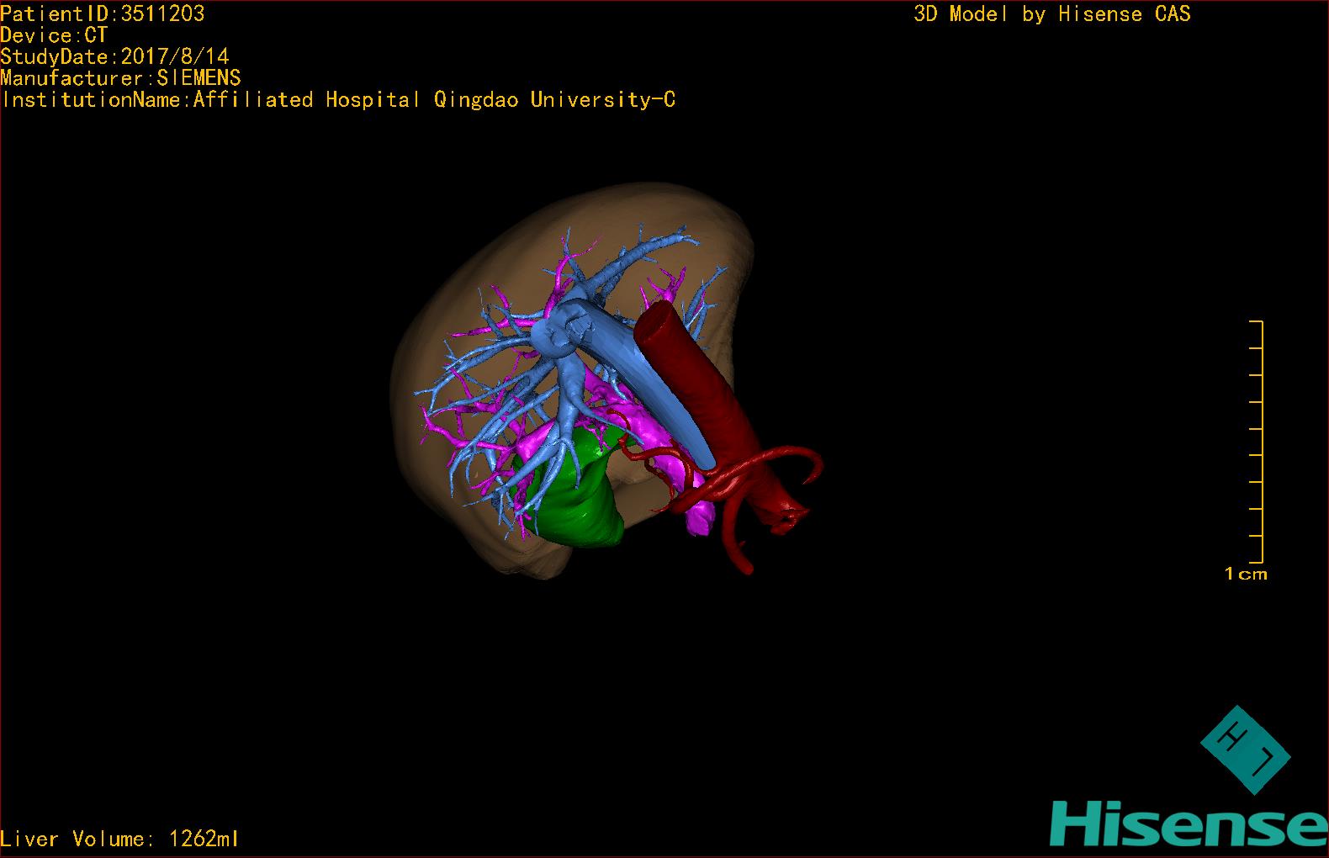Click the 3D Model by Hisense CAS caption
The width and height of the screenshot is (1329, 858).
point(1052,13)
